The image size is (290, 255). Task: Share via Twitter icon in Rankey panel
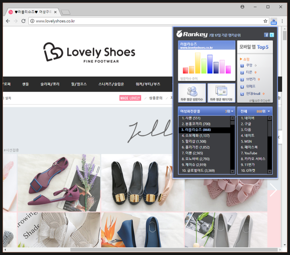pyautogui.click(x=272, y=35)
